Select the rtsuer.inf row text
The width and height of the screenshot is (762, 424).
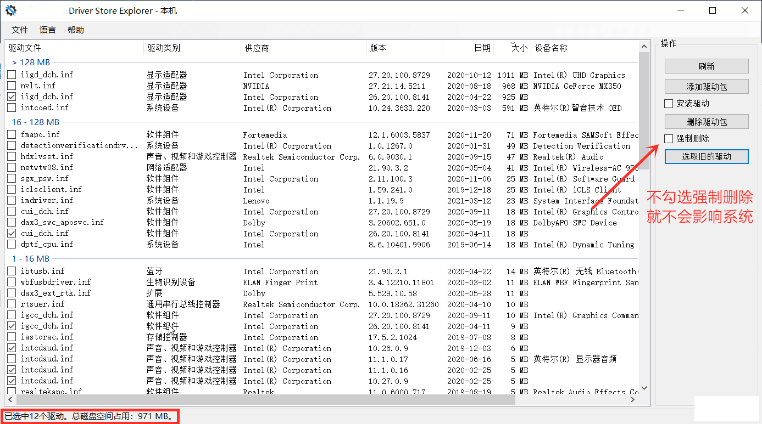[42, 304]
